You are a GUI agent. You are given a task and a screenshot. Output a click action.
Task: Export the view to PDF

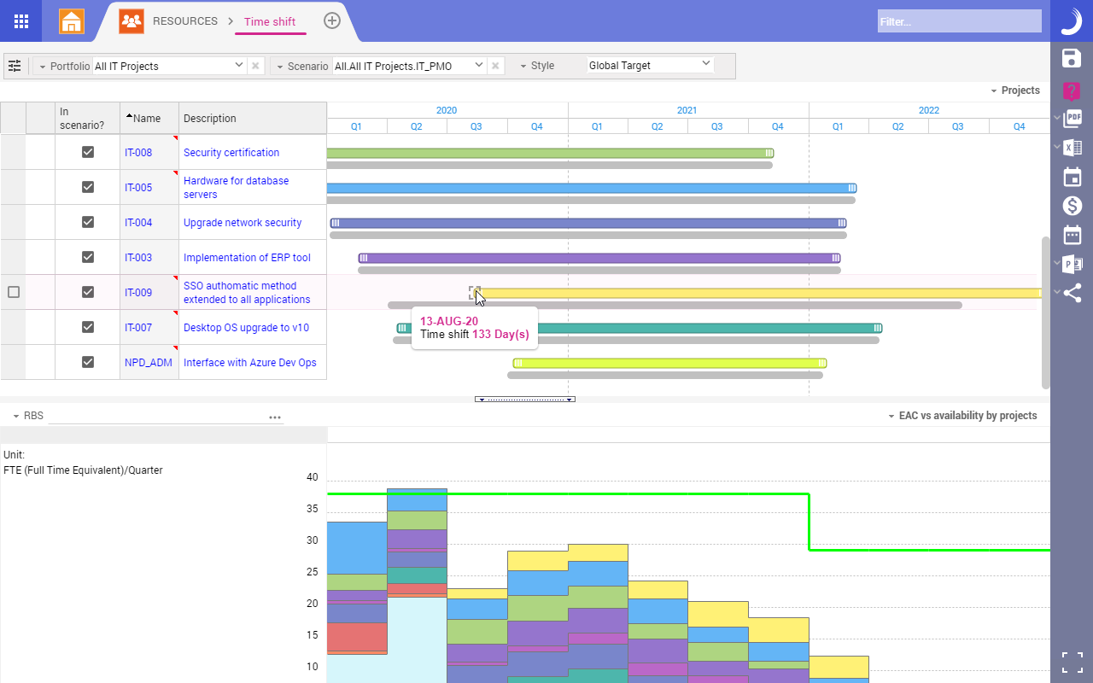pyautogui.click(x=1072, y=118)
